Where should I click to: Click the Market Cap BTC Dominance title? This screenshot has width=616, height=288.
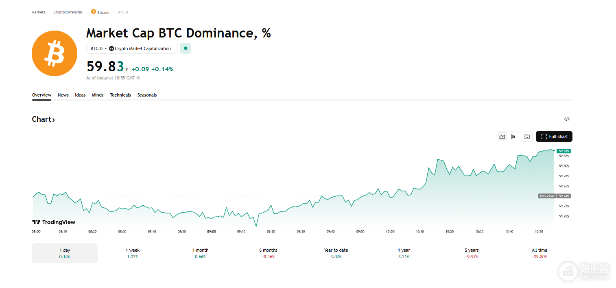[179, 33]
